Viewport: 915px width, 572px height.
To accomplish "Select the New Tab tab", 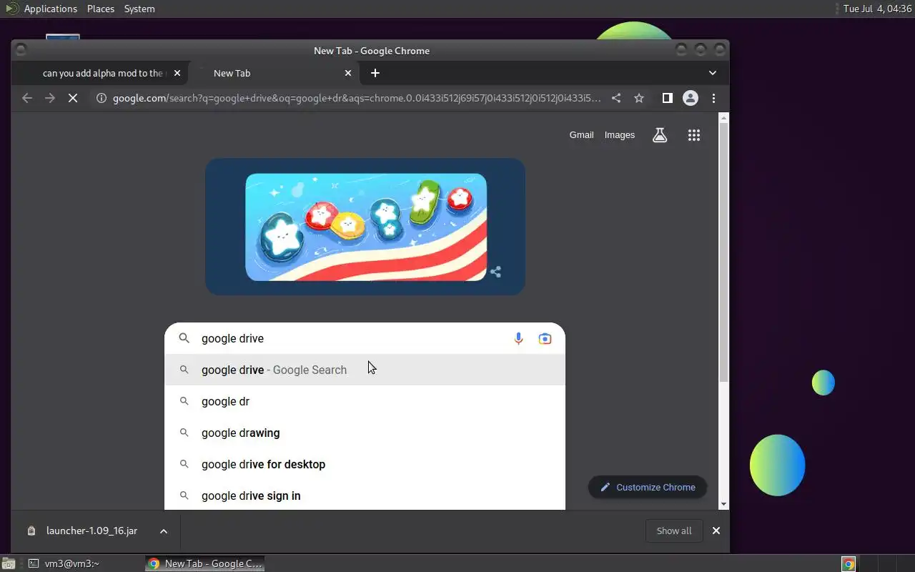I will pyautogui.click(x=276, y=73).
